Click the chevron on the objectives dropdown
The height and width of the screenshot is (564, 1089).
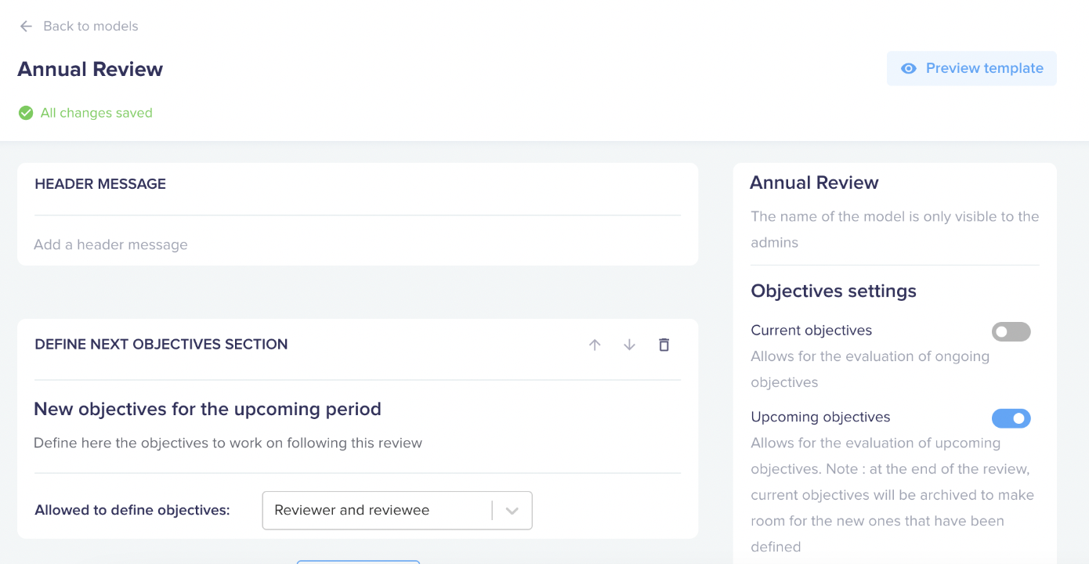point(512,511)
